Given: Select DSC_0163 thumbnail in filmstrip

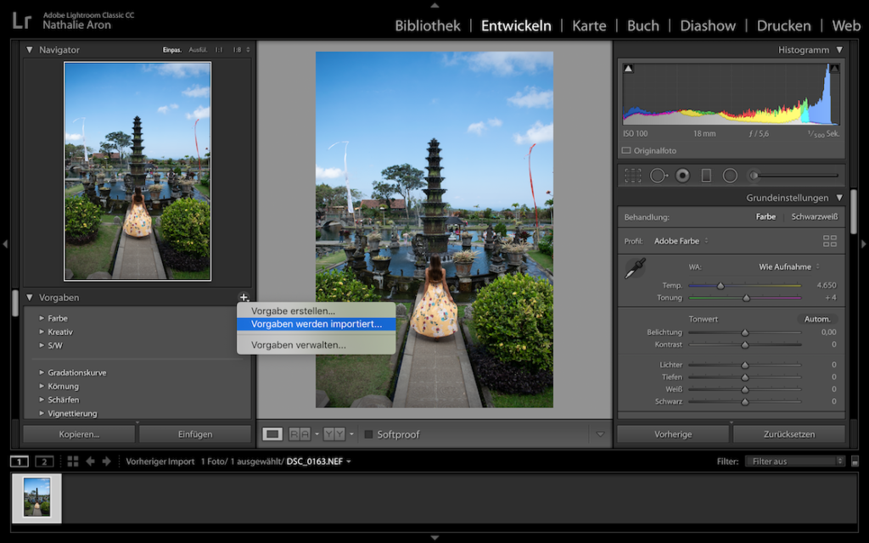Looking at the screenshot, I should pyautogui.click(x=36, y=498).
